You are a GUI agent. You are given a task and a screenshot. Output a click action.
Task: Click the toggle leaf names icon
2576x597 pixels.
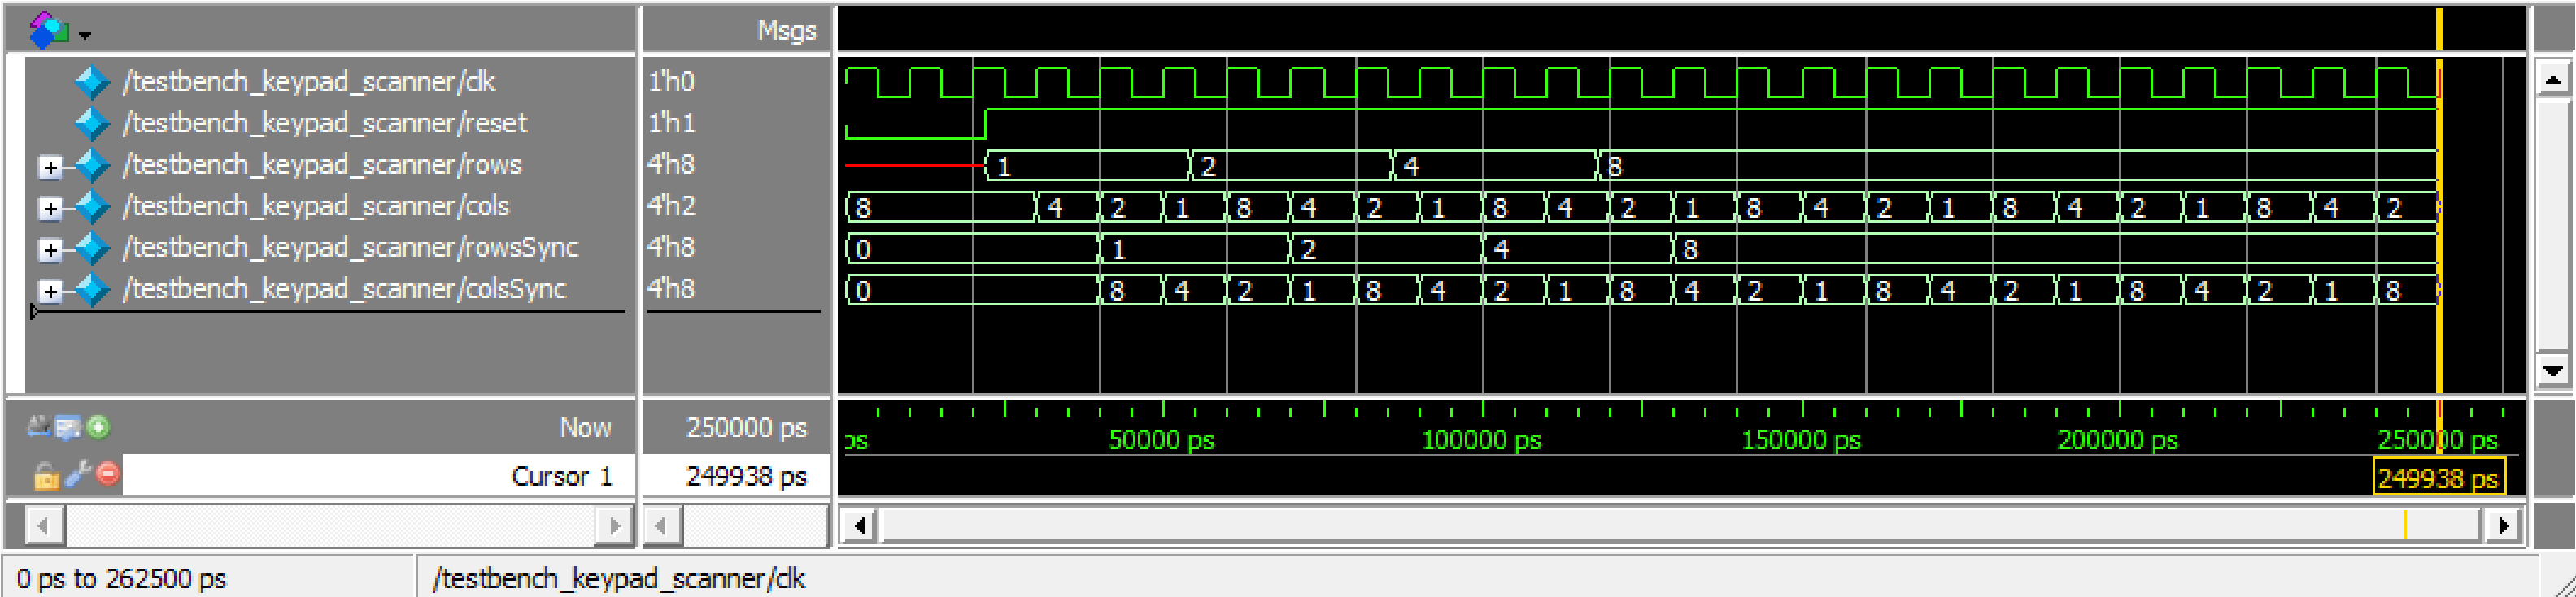click(x=38, y=427)
